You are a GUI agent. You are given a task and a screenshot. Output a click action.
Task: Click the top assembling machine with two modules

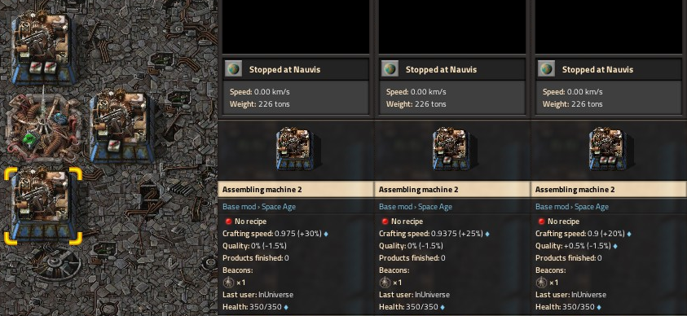(x=44, y=48)
